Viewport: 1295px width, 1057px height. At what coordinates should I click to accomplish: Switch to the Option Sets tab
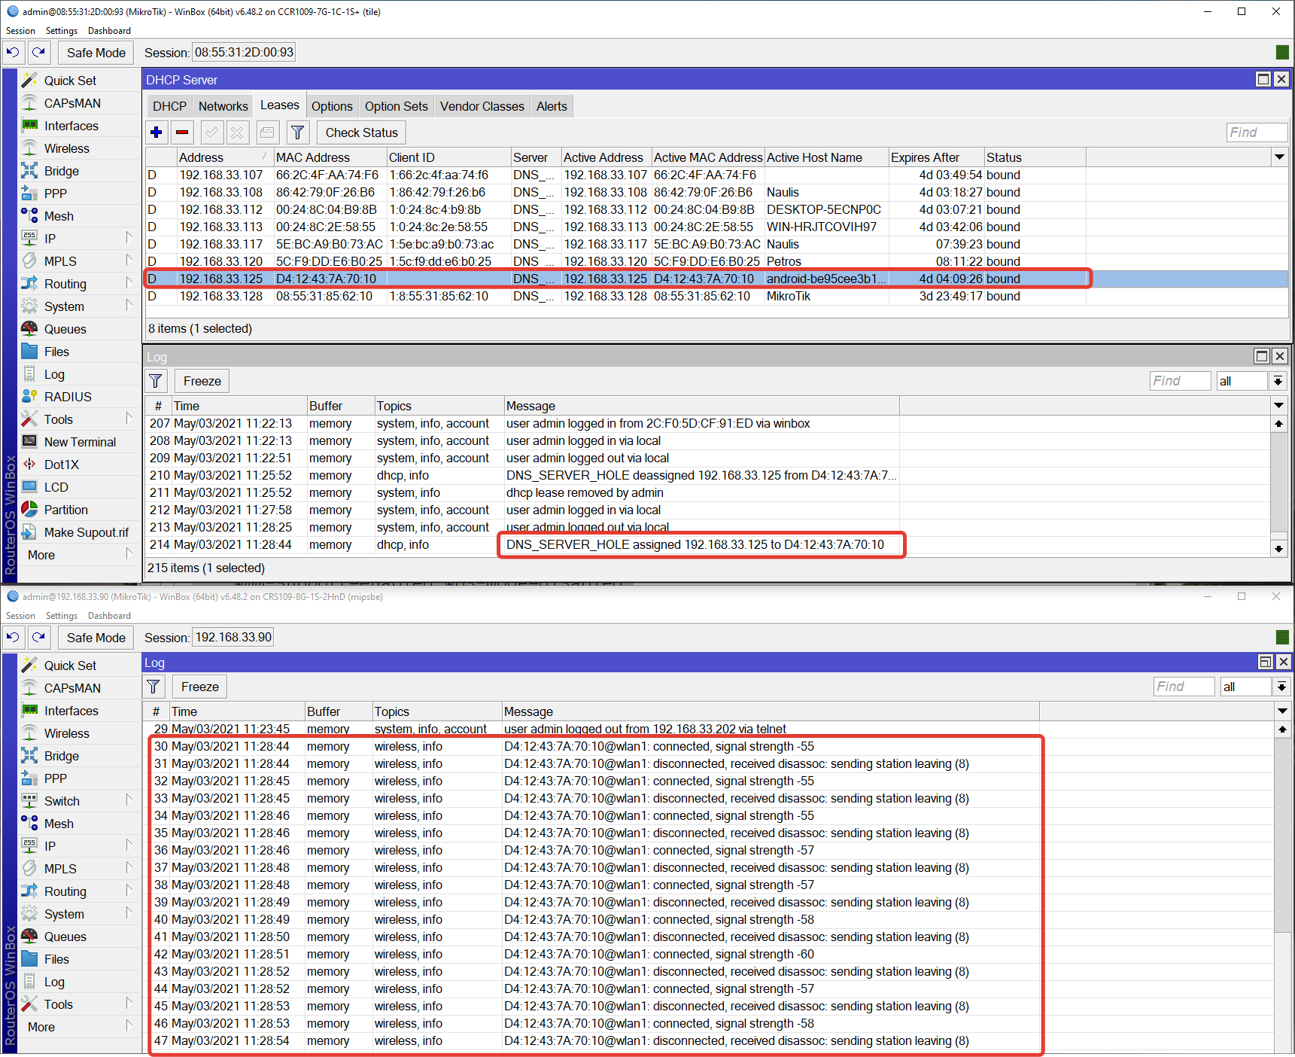coord(396,106)
